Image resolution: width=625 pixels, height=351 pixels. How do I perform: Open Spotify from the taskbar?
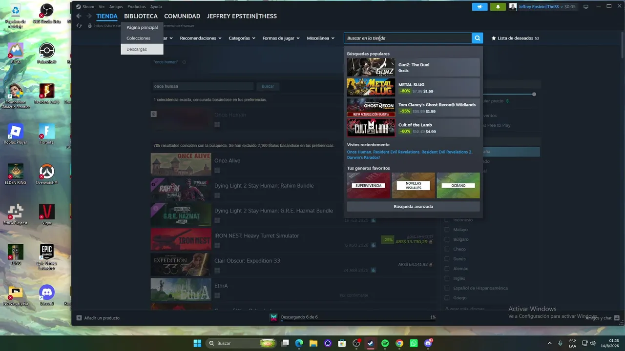coord(385,343)
